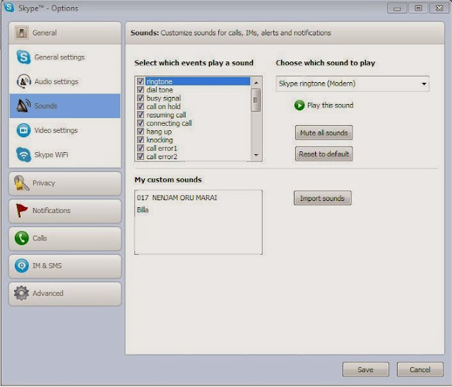
Task: Open the General section
Action: coord(65,33)
